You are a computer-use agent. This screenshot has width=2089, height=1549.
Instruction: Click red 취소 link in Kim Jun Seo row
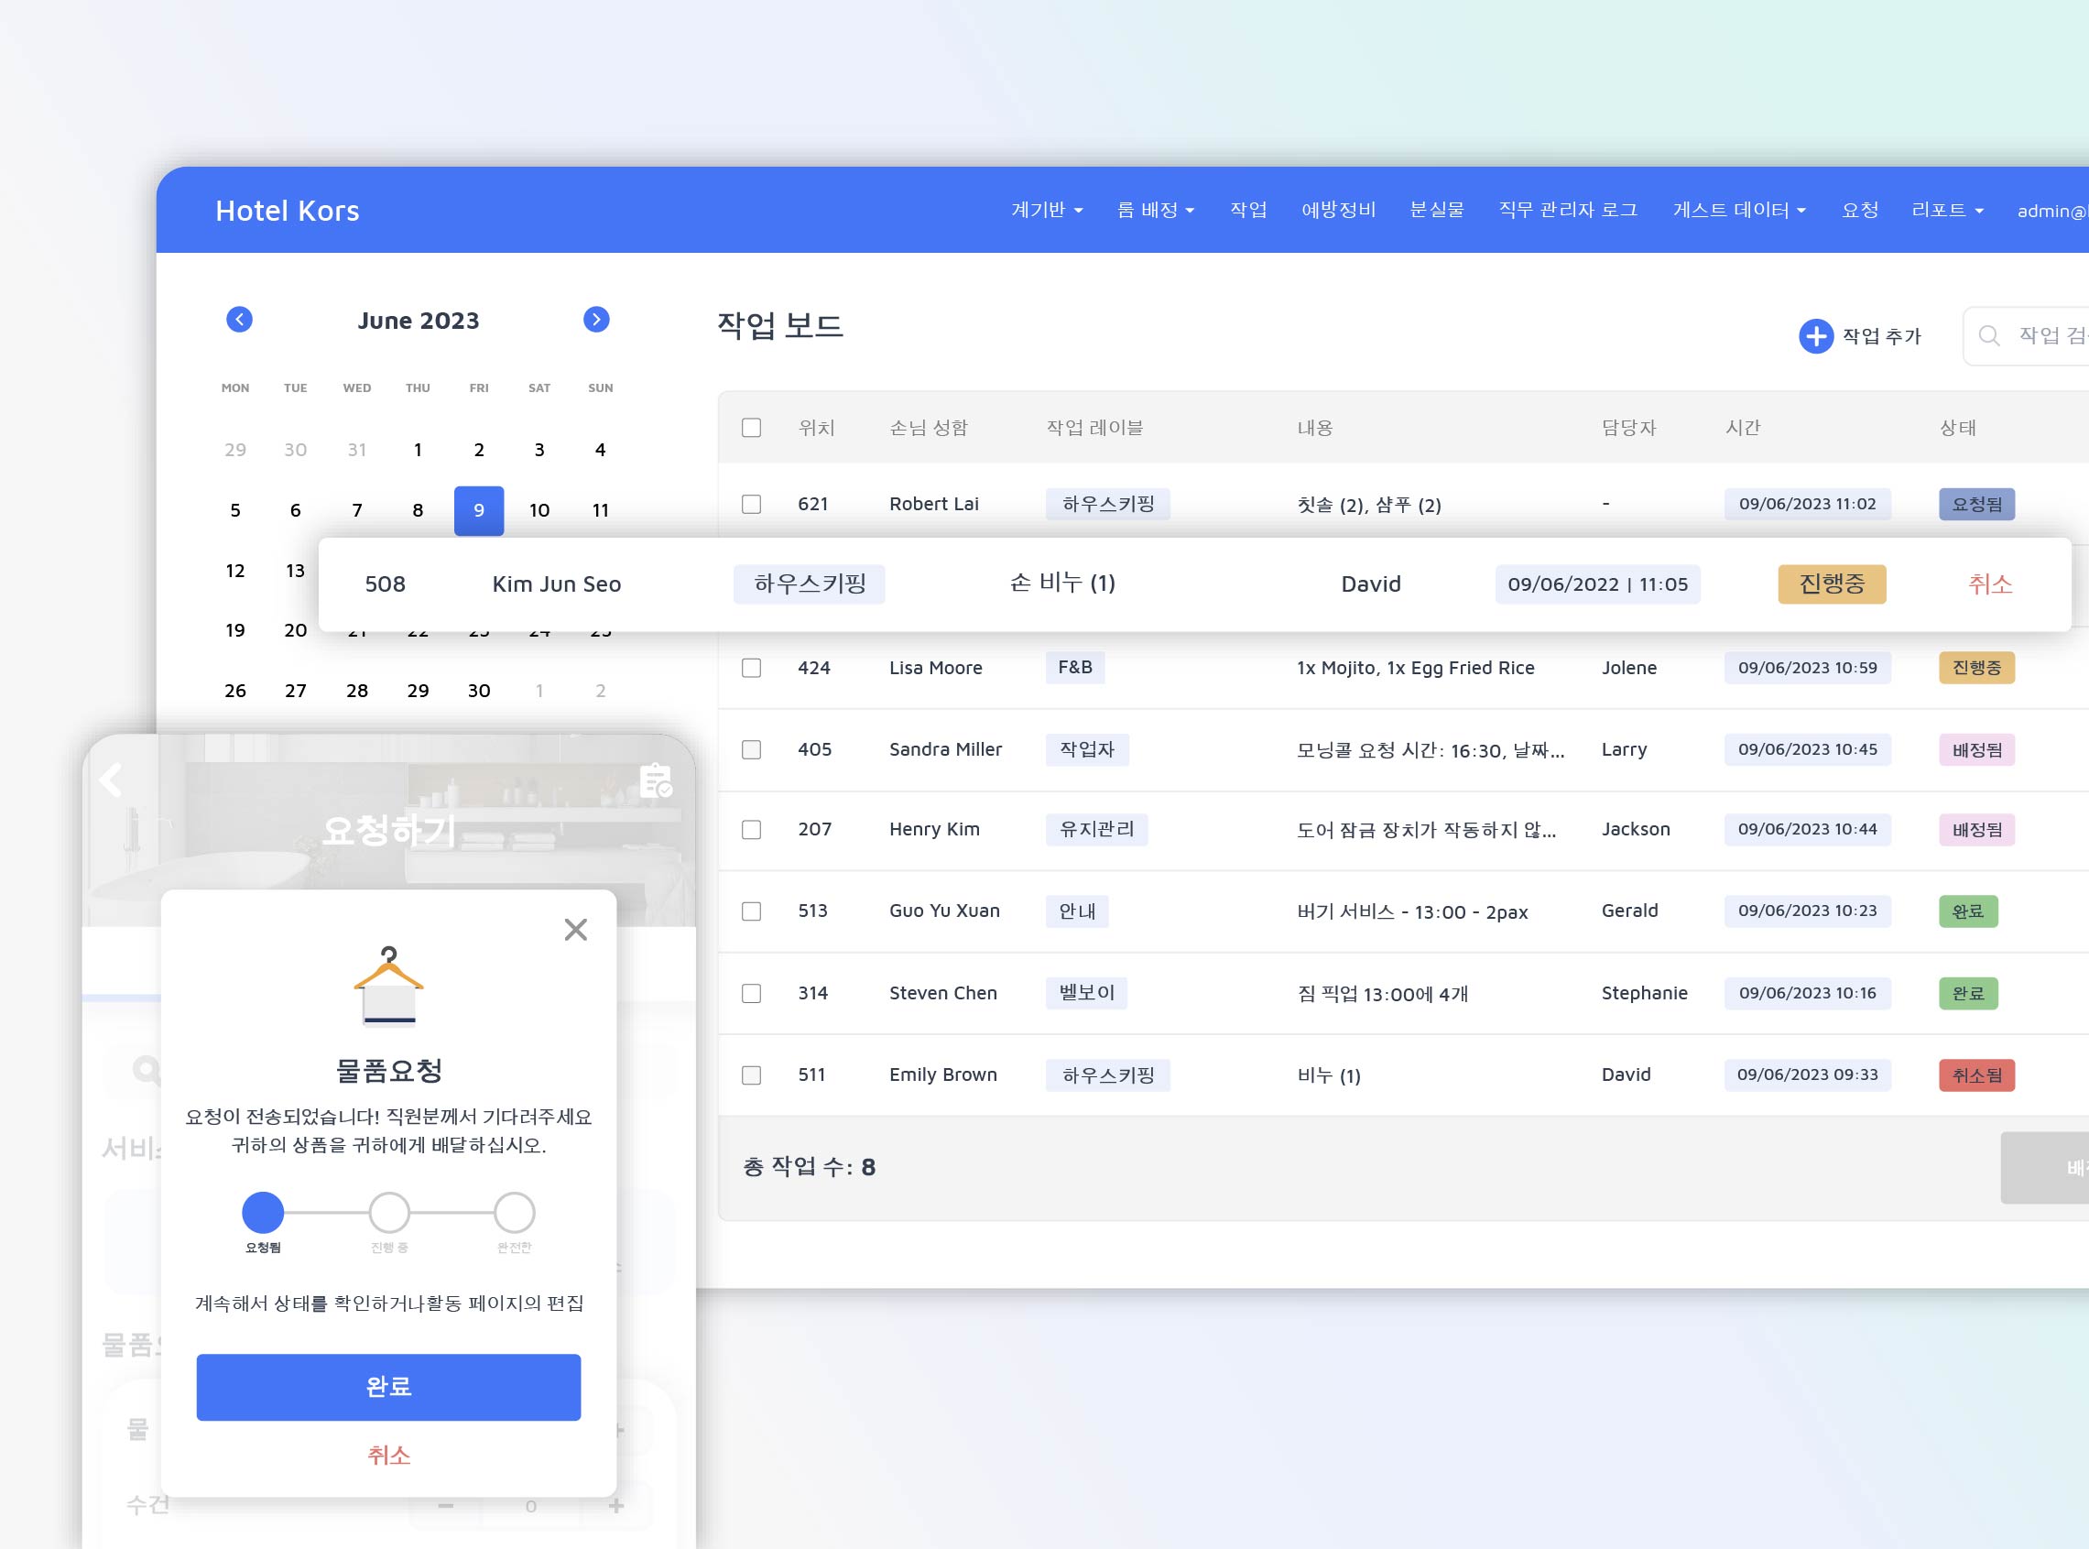coord(1990,584)
